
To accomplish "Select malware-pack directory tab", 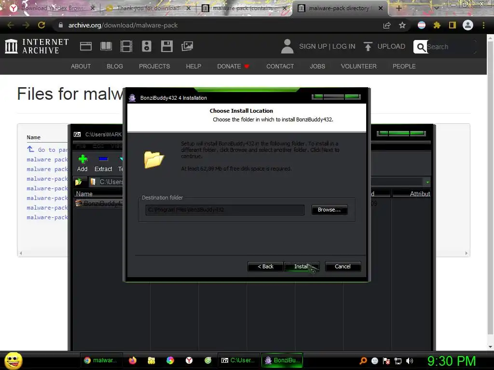I will pos(339,8).
